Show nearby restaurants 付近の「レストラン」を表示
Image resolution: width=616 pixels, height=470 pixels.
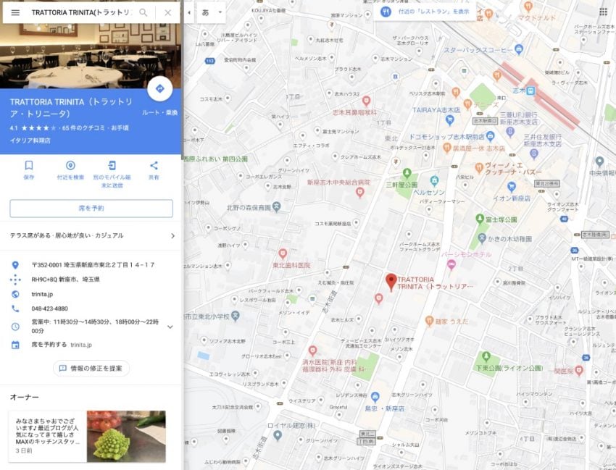point(426,12)
